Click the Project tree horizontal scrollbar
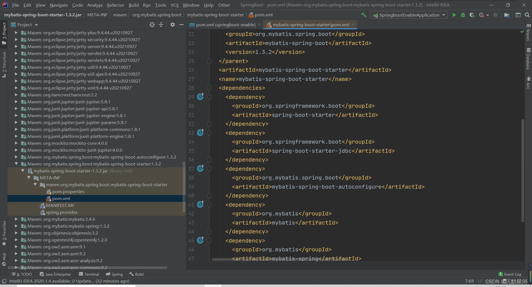This screenshot has width=532, height=287. coord(87,268)
